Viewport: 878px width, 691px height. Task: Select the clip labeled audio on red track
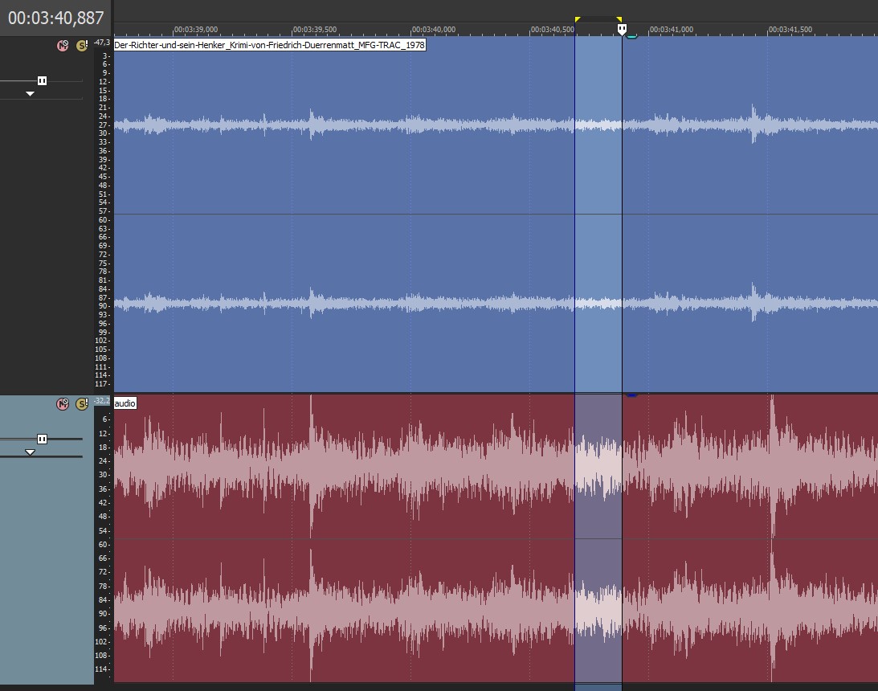coord(125,403)
